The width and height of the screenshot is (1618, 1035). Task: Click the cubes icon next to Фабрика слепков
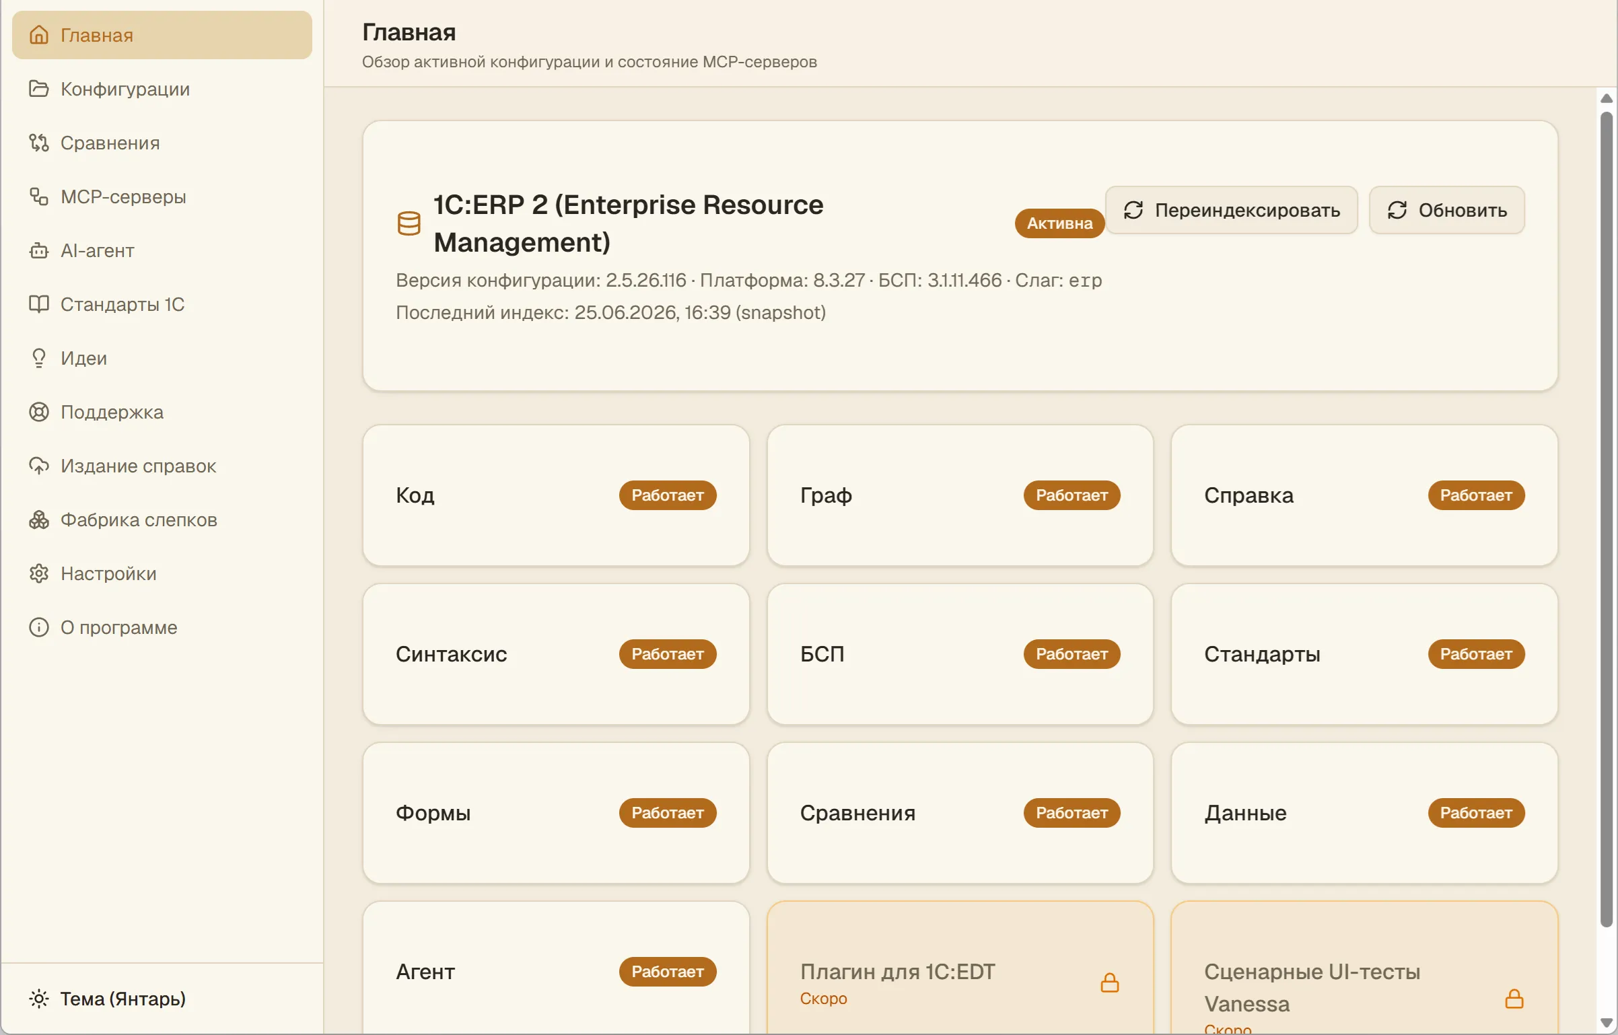39,520
